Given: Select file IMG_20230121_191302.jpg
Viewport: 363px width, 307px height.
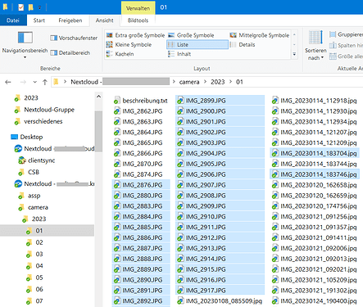Looking at the screenshot, I should point(314,291).
